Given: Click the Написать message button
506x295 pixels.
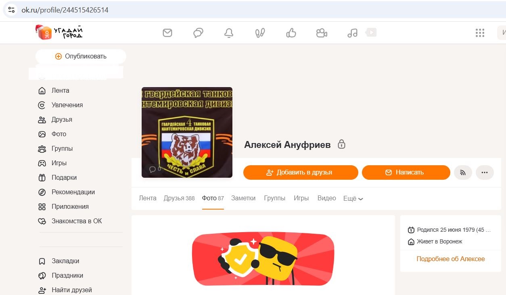Looking at the screenshot, I should click(x=406, y=172).
